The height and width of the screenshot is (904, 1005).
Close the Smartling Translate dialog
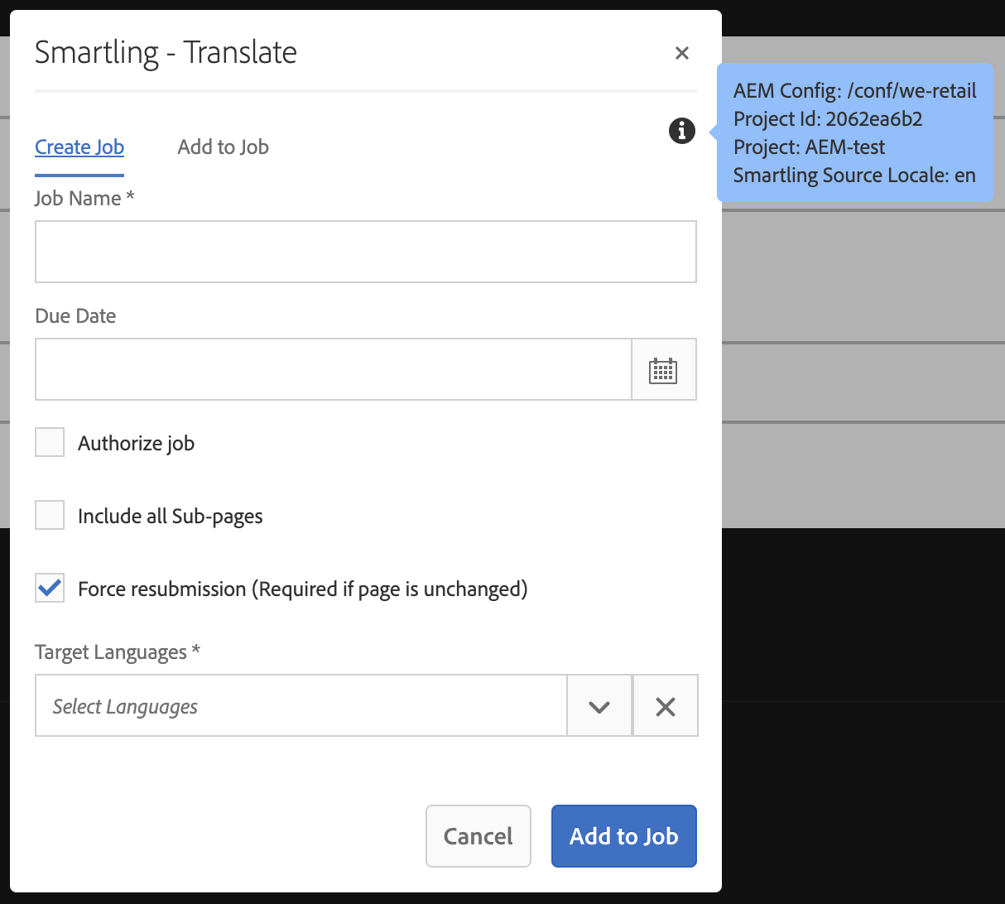coord(682,53)
